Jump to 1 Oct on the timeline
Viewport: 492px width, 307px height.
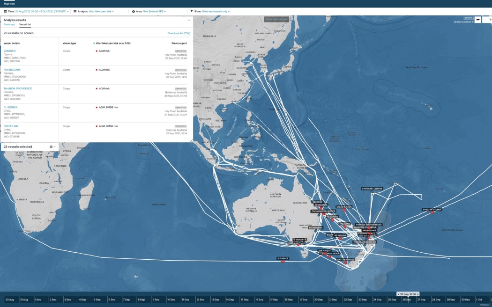479,300
